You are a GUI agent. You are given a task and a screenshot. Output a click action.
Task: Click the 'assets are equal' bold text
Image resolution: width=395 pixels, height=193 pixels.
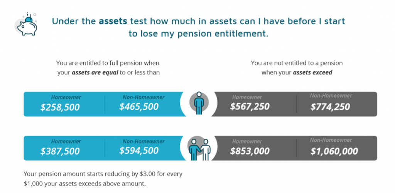pos(95,73)
